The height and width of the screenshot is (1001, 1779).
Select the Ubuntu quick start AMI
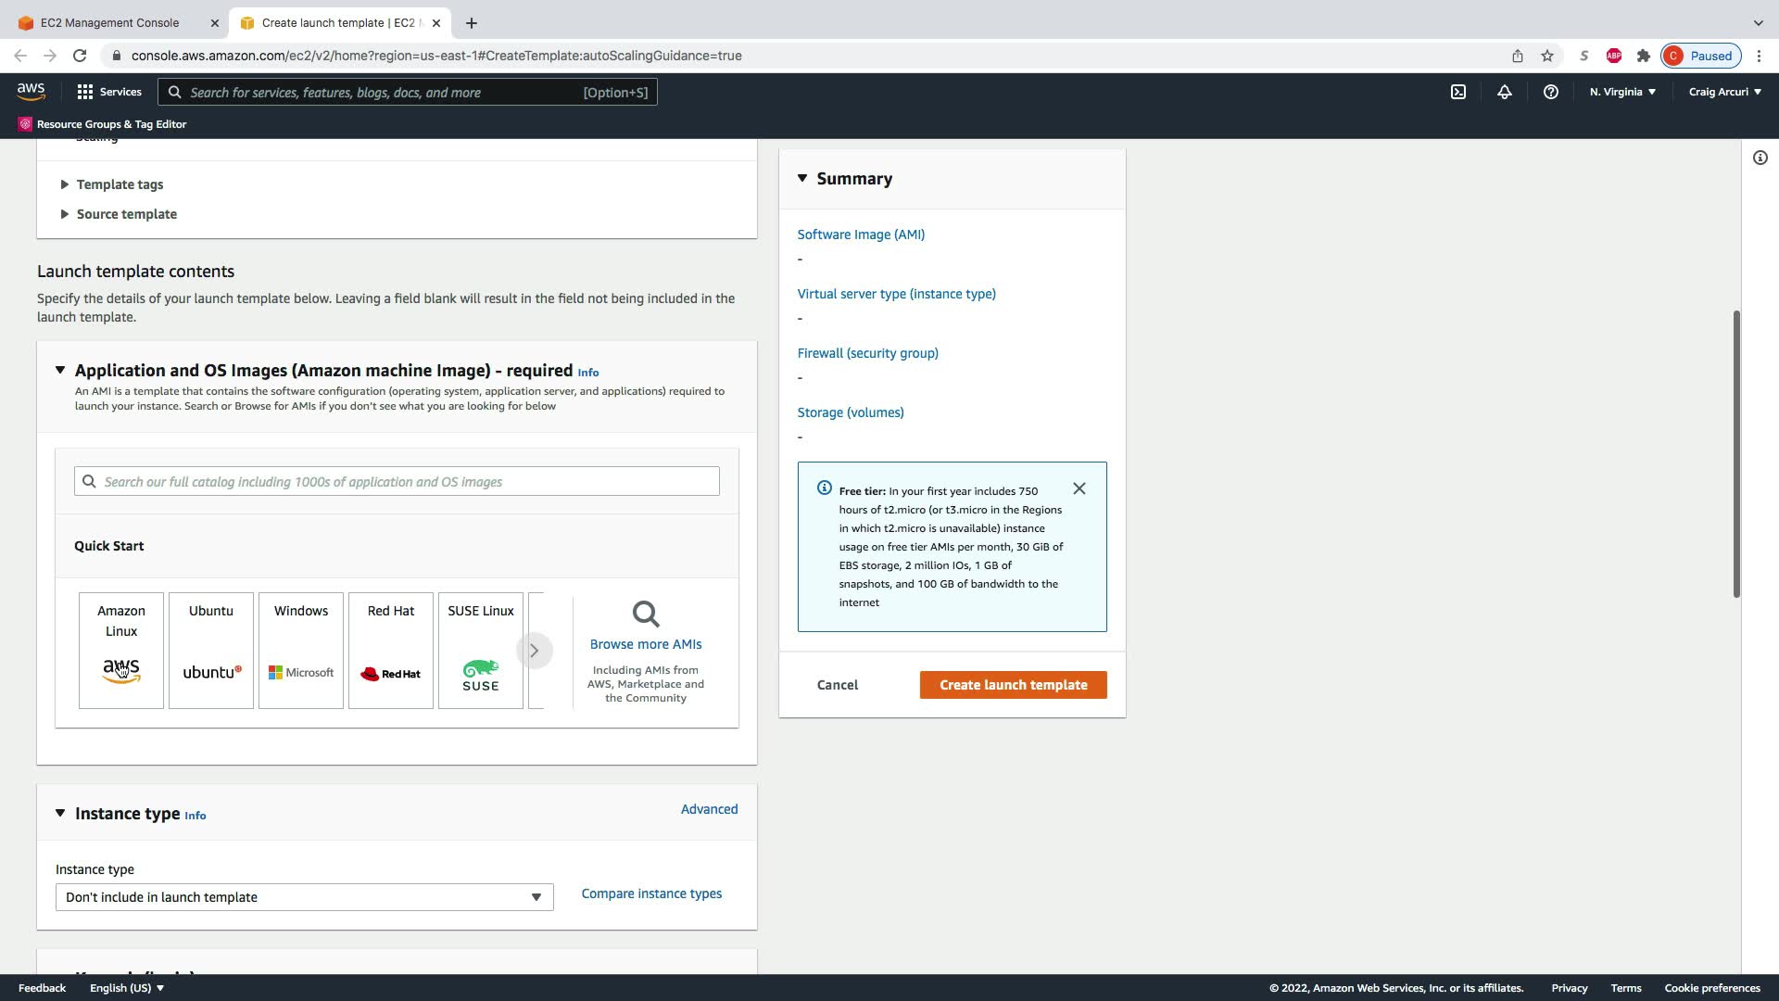point(211,651)
